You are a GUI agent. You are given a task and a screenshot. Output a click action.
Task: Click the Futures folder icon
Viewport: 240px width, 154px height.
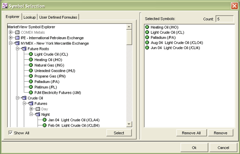(x=31, y=103)
